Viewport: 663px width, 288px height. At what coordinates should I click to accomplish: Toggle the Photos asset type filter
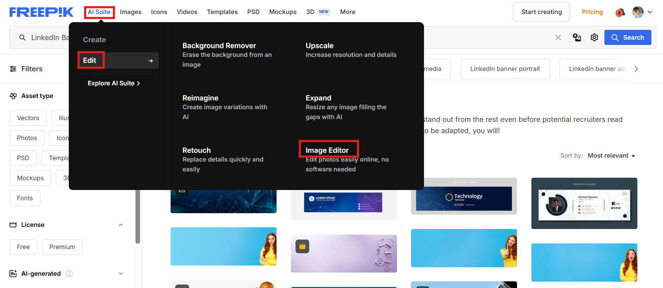27,138
